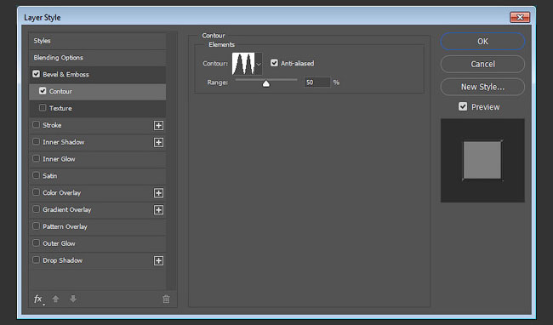The width and height of the screenshot is (553, 325).
Task: Enable the Inner Shadow checkbox
Action: tap(36, 142)
